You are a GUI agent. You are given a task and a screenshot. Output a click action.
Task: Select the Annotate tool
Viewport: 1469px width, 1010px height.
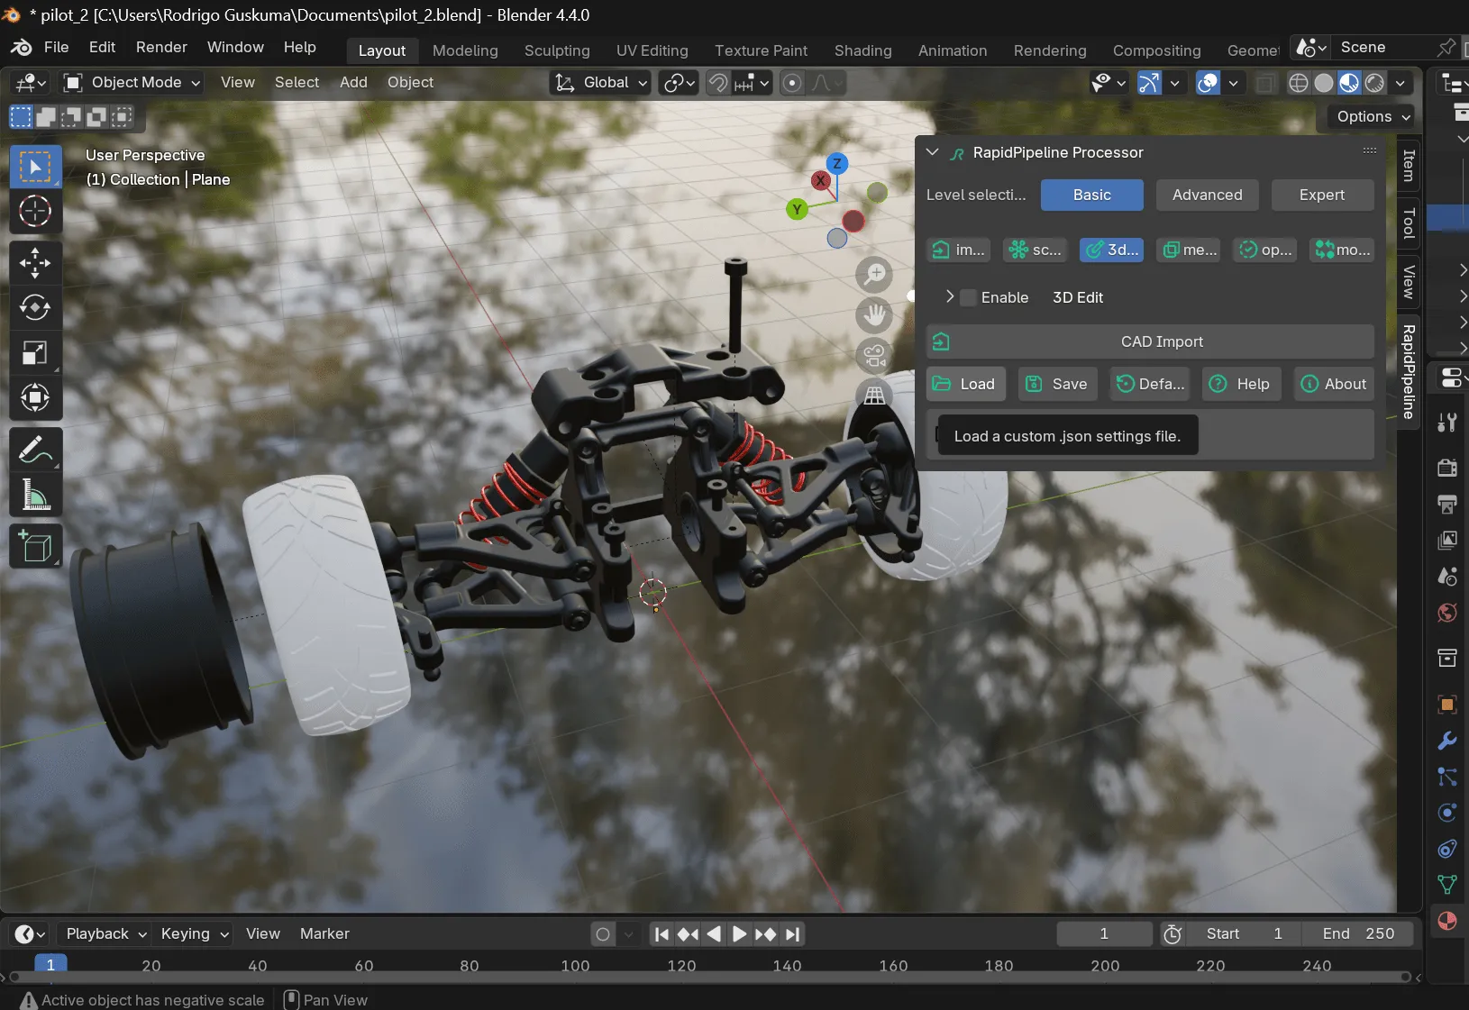point(35,450)
